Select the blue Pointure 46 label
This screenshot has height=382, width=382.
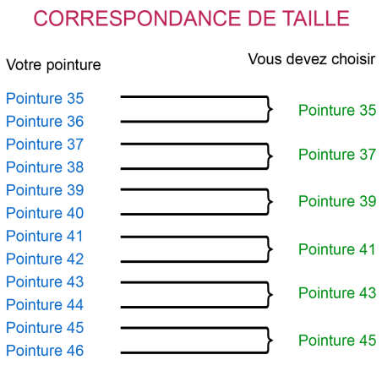(45, 351)
